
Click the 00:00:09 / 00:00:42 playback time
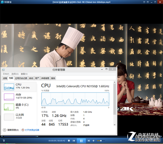coord(57,141)
